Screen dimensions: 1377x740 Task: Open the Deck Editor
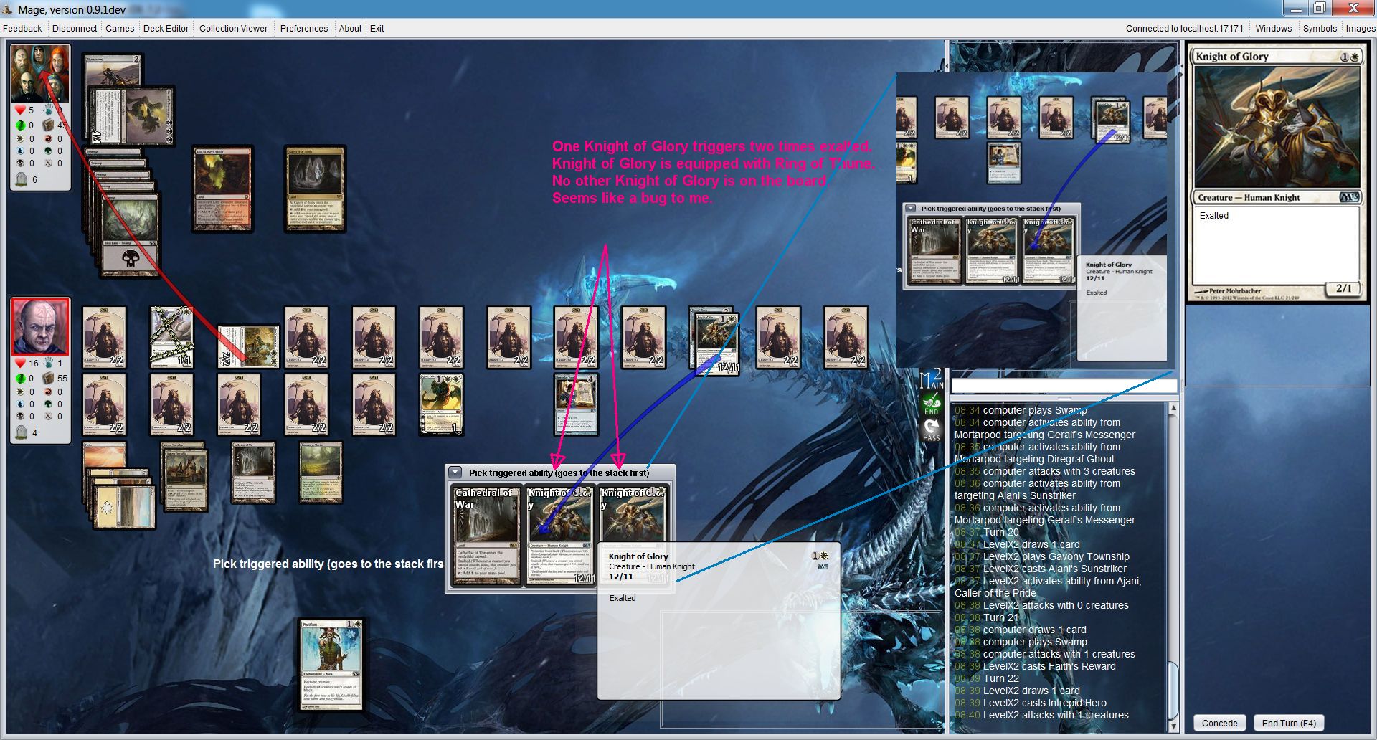[166, 29]
